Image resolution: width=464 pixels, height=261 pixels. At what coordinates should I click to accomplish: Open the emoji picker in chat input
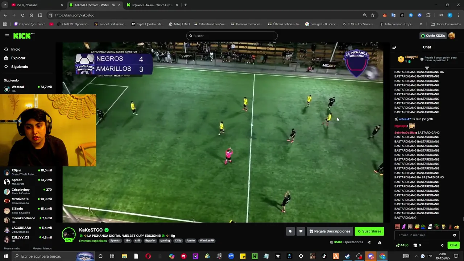pos(455,235)
